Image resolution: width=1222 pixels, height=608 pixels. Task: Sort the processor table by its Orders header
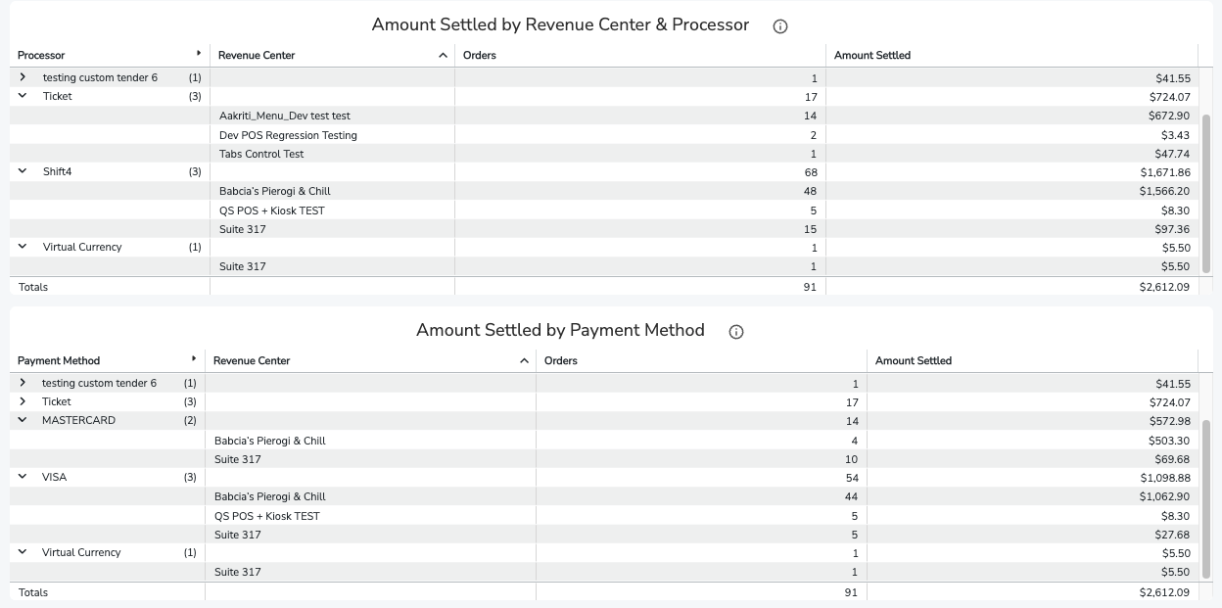click(x=480, y=56)
